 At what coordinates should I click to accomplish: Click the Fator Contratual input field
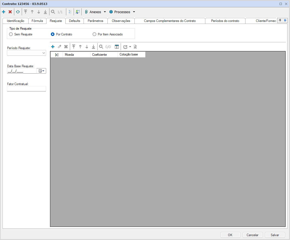tap(26, 89)
